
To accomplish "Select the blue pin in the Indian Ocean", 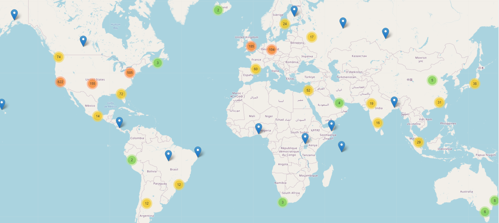I will point(341,146).
